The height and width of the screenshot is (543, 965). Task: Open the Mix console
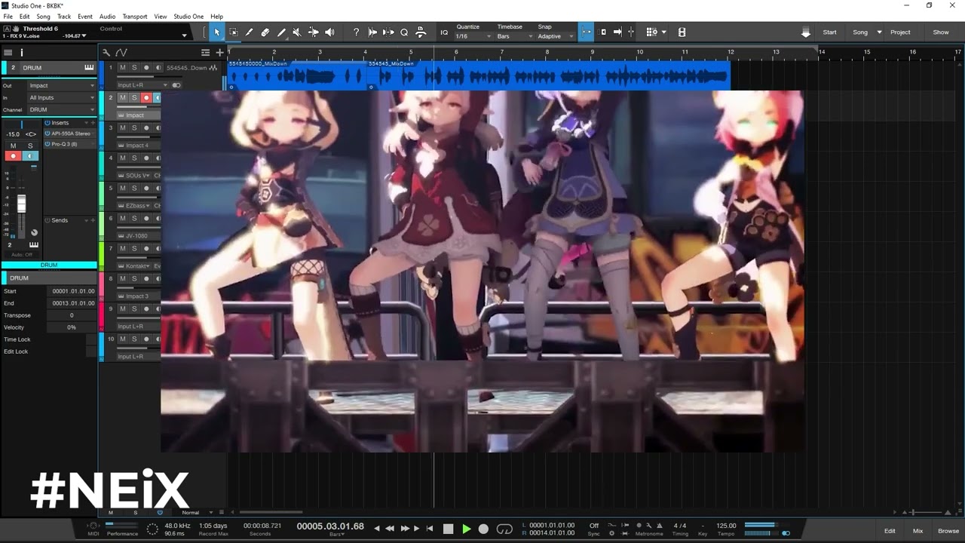pos(918,531)
